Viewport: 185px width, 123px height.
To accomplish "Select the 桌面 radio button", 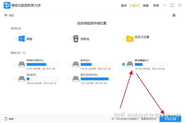I will click(x=15, y=39).
